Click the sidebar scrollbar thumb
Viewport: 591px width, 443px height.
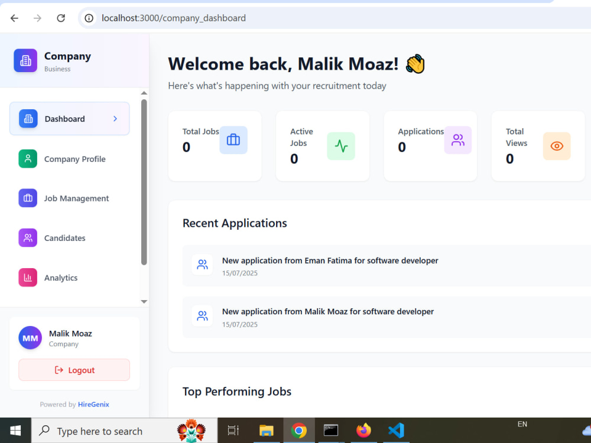pyautogui.click(x=144, y=183)
